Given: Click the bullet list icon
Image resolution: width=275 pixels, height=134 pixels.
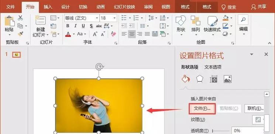Looking at the screenshot, I should pyautogui.click(x=124, y=18).
